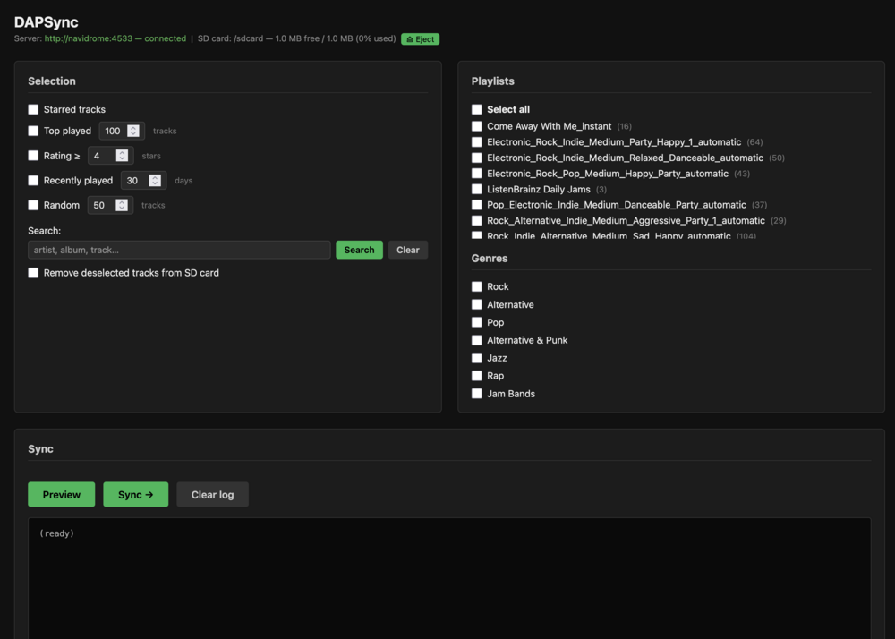895x639 pixels.
Task: Click the green Search button
Action: click(x=359, y=250)
